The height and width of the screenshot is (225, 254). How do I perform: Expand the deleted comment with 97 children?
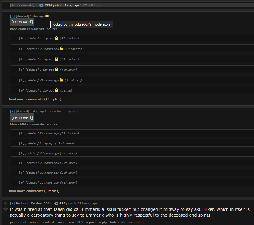[x=21, y=39]
